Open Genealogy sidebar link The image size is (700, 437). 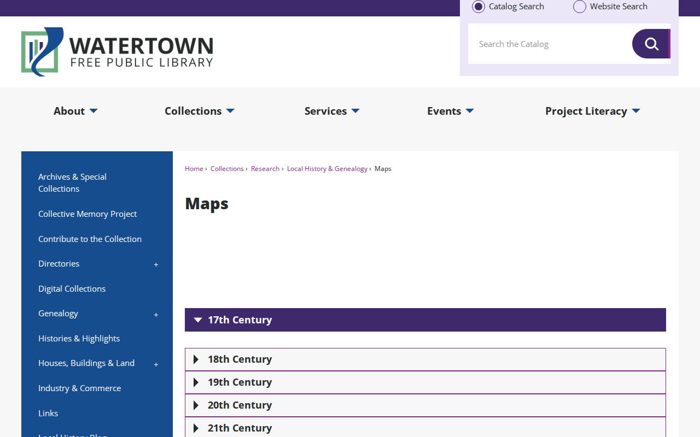(58, 314)
